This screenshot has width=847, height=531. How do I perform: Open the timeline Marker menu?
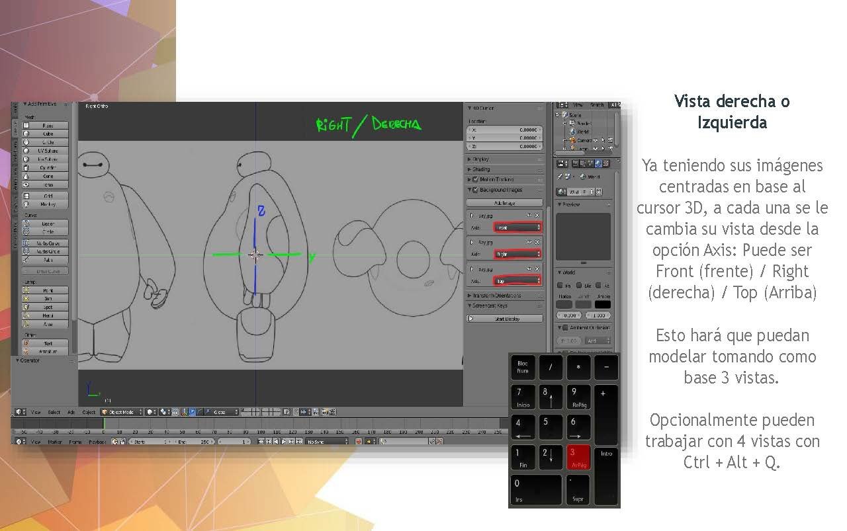[x=55, y=441]
